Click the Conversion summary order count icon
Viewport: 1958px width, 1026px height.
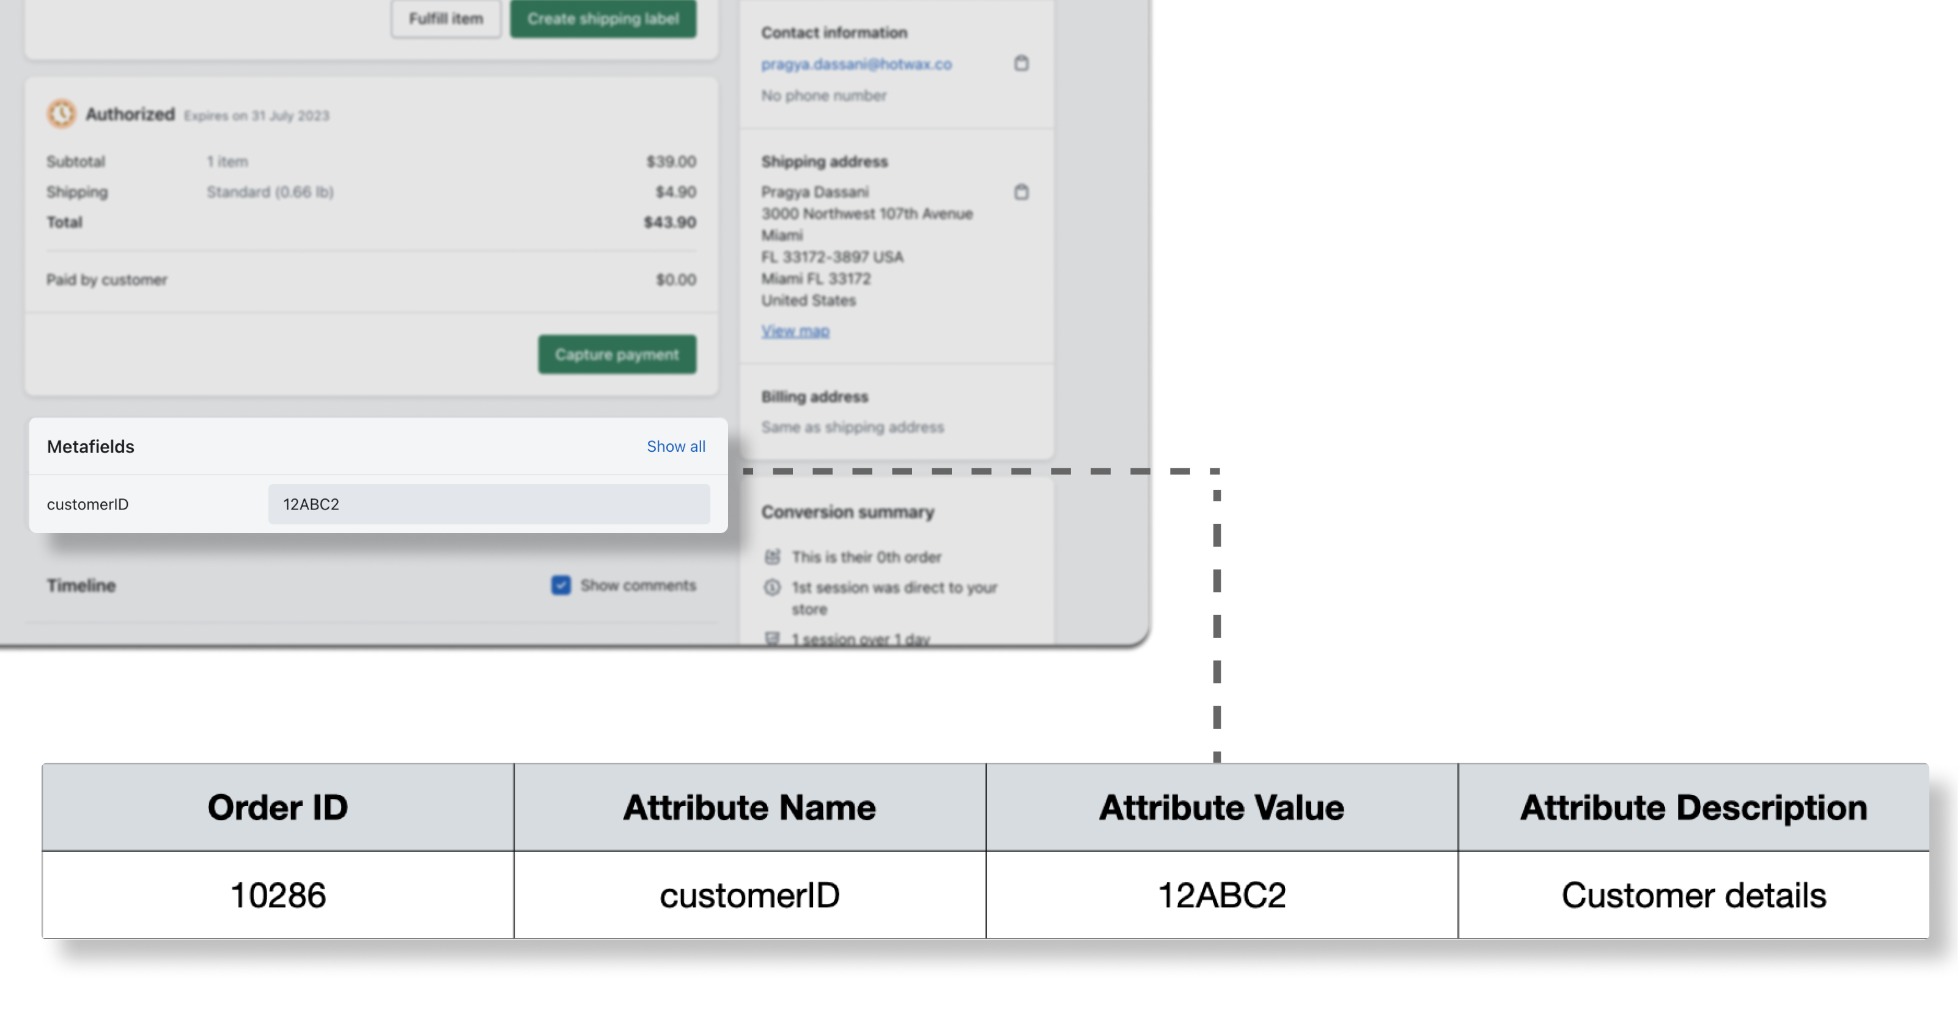tap(772, 556)
